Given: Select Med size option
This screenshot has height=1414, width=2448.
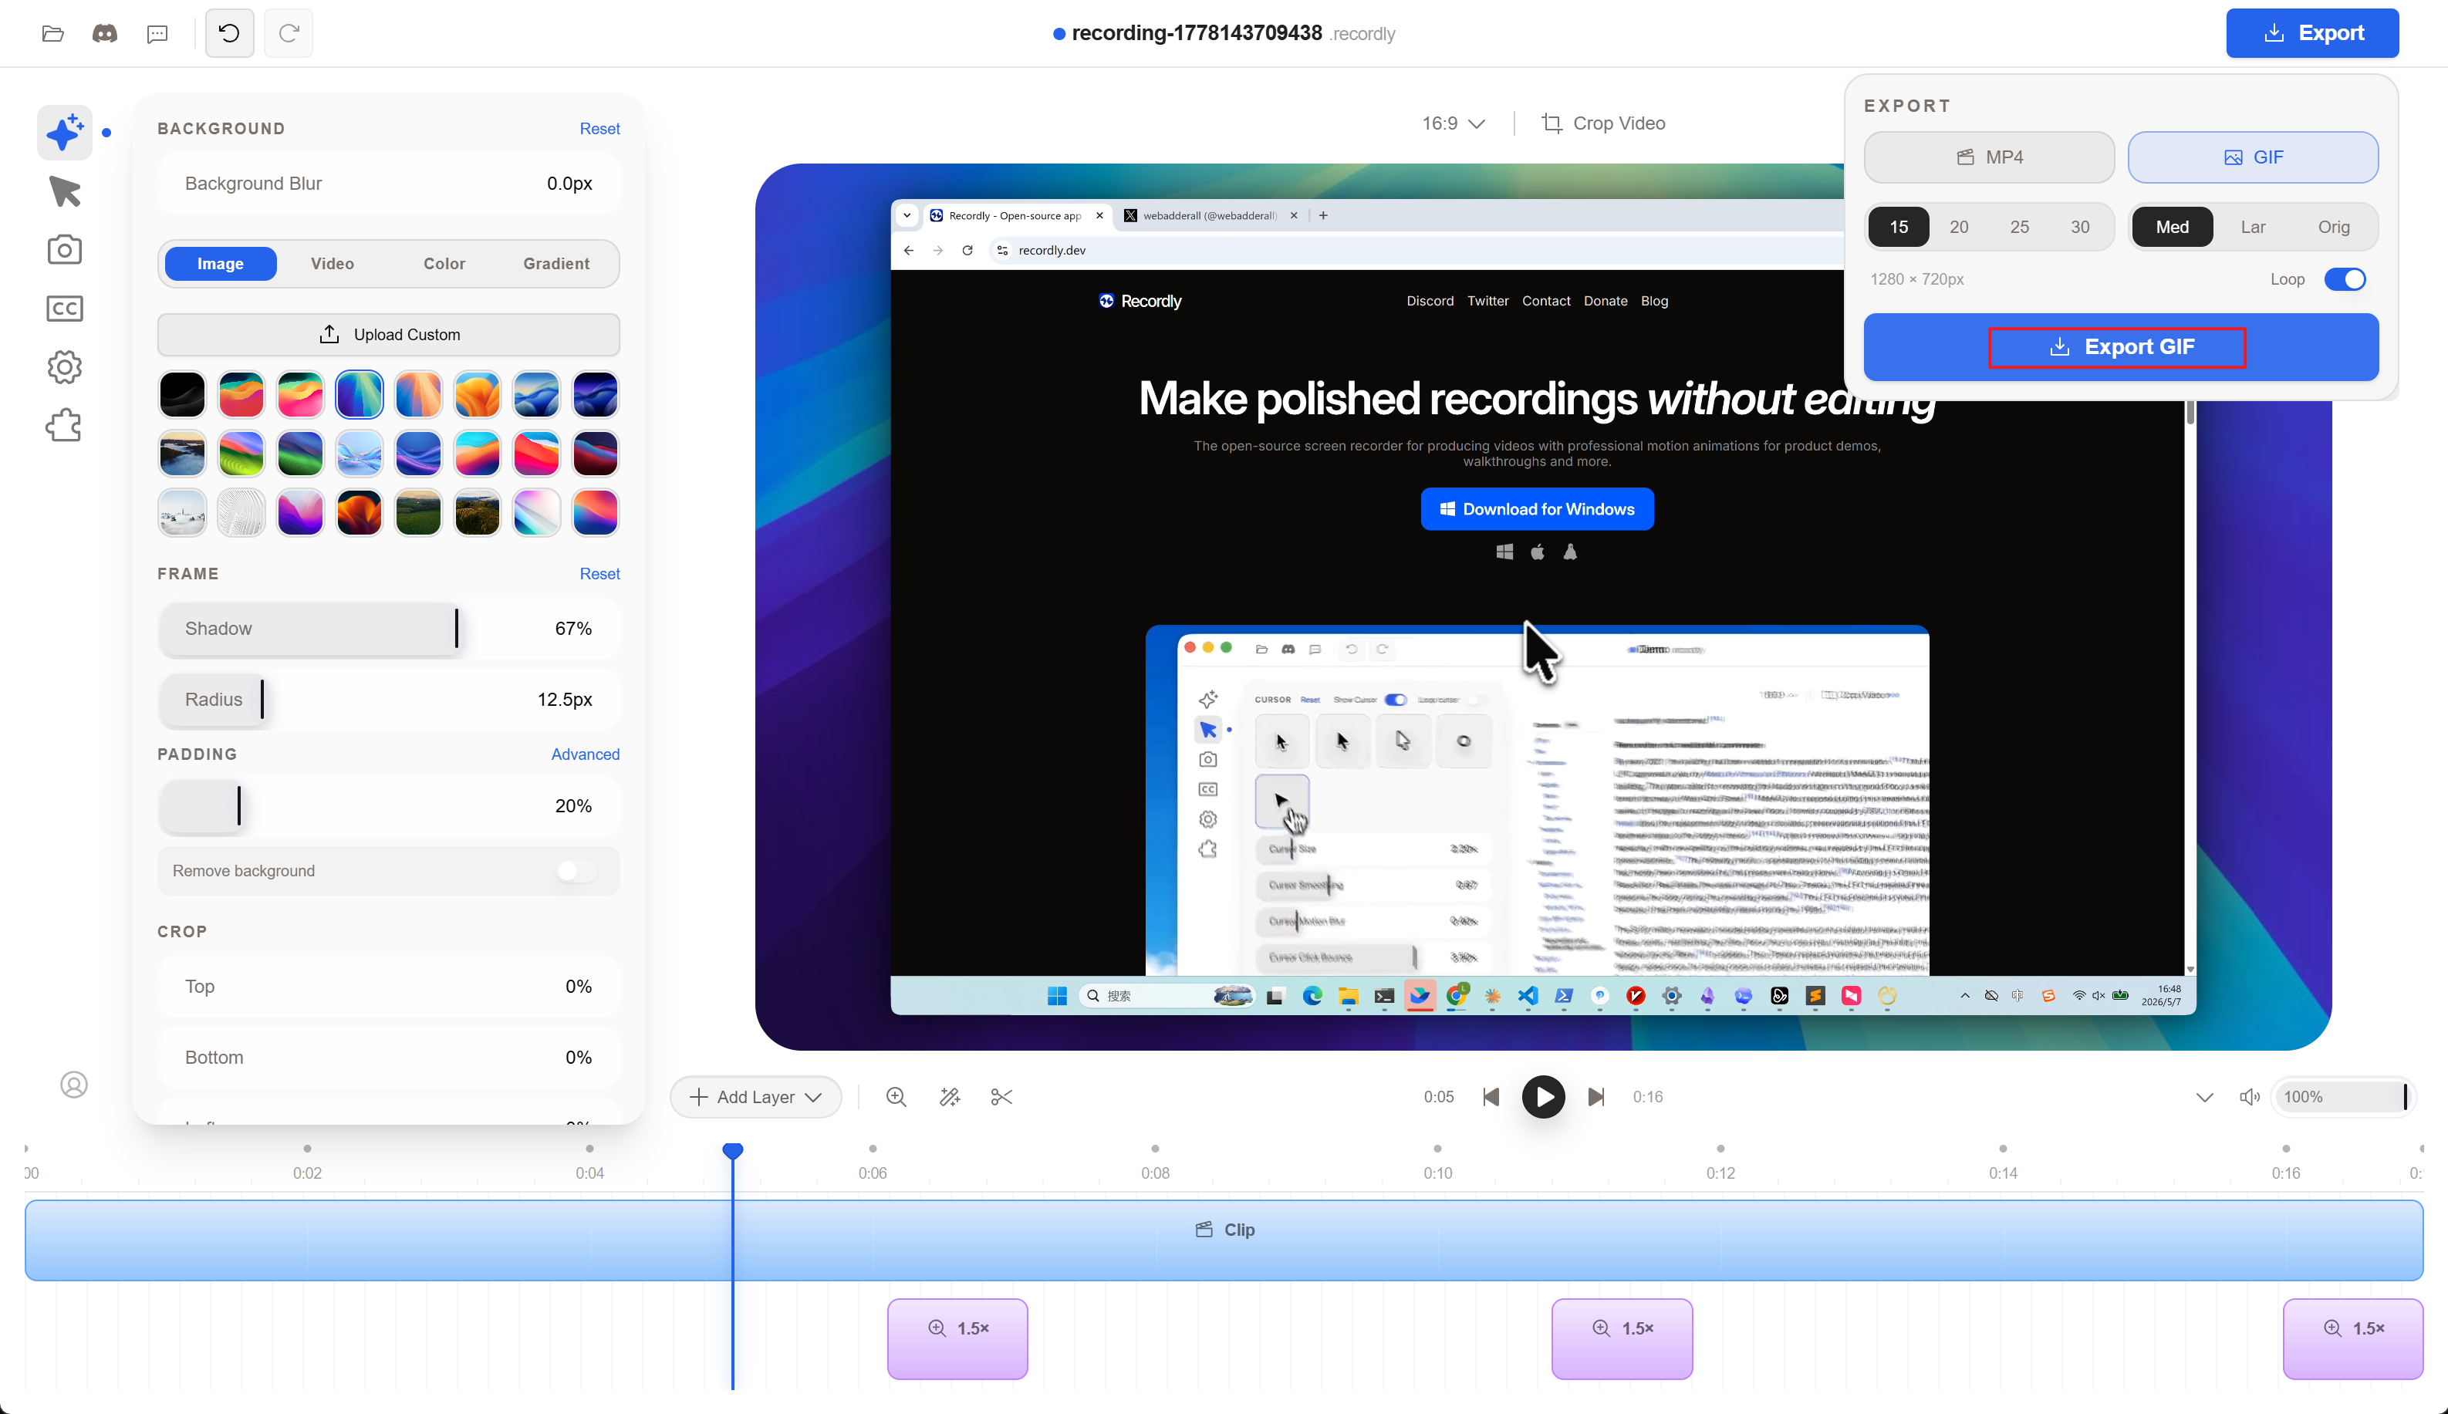Looking at the screenshot, I should (x=2173, y=228).
